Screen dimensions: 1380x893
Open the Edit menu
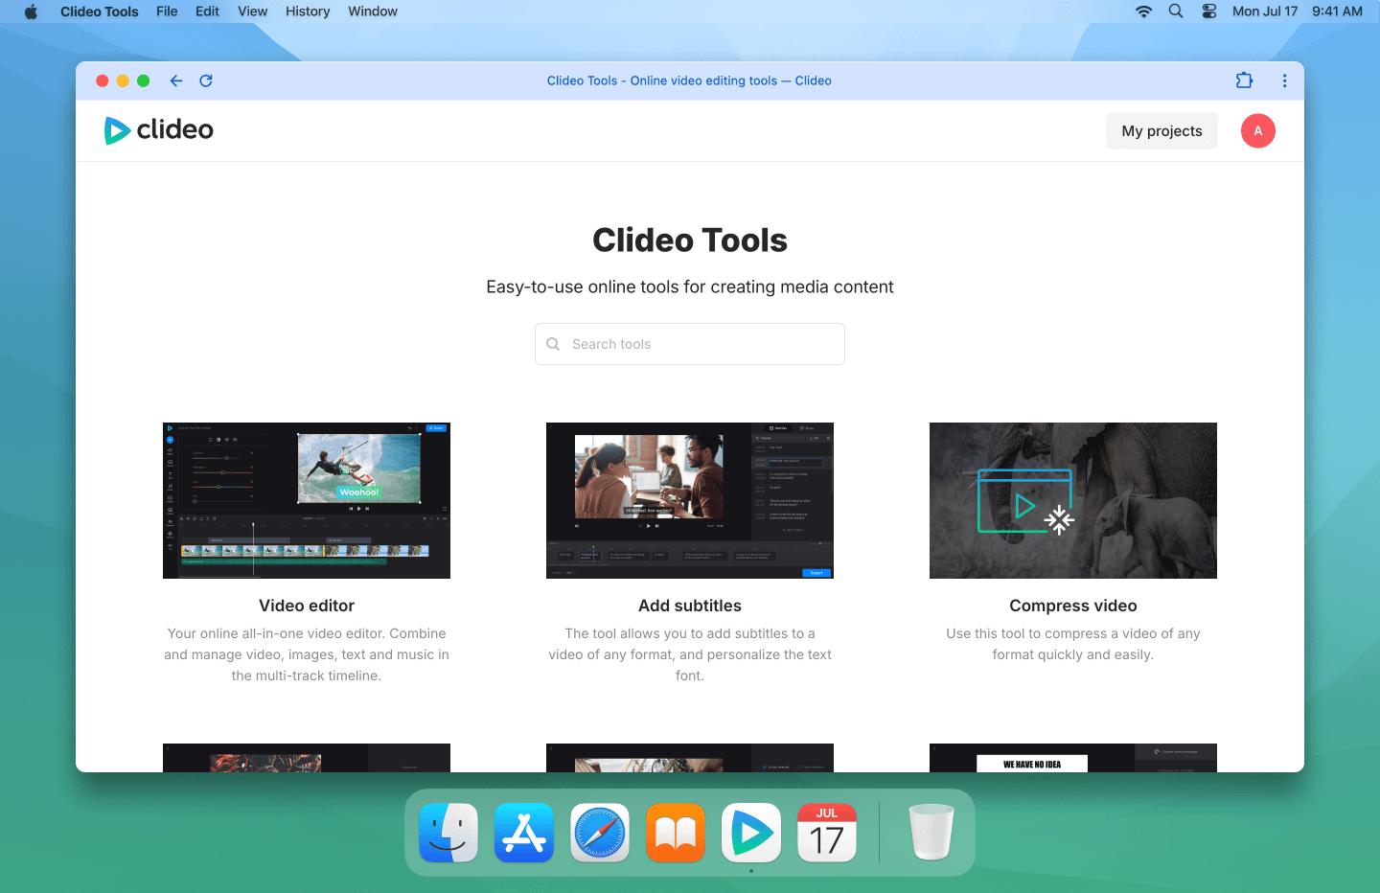point(207,11)
